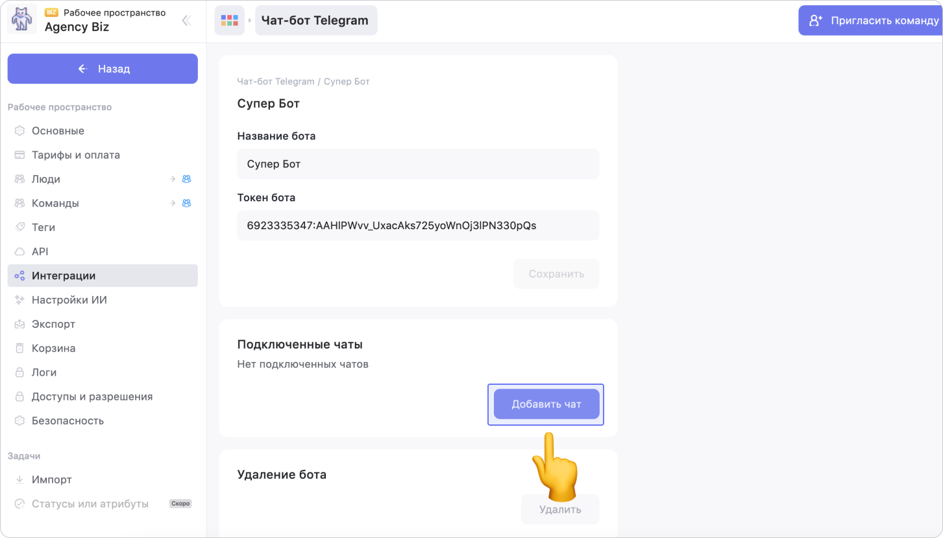Open Настройки ИИ sparkle icon item

tap(19, 300)
